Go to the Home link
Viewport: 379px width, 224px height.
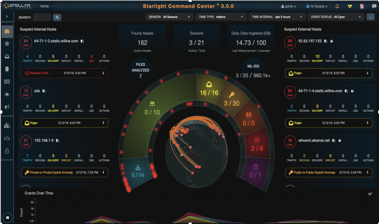[x=44, y=6]
